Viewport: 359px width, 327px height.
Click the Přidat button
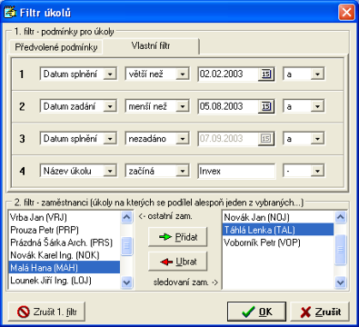point(178,237)
